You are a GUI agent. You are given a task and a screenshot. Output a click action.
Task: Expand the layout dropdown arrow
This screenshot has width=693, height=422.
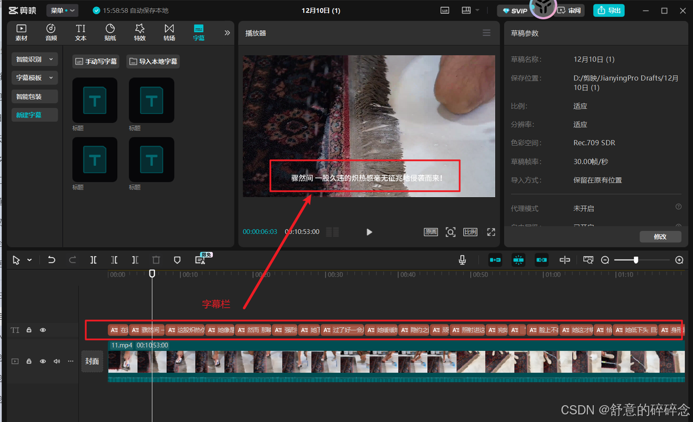[478, 10]
